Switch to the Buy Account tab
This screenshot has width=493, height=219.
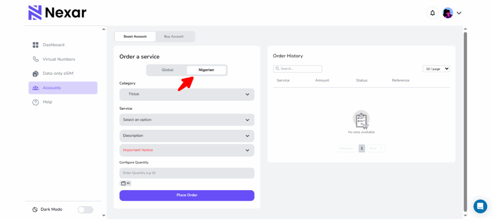[174, 37]
